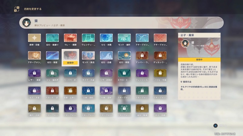Pick the blue bow アチーブメント namecard
This screenshot has height=136, width=243.
142,38
